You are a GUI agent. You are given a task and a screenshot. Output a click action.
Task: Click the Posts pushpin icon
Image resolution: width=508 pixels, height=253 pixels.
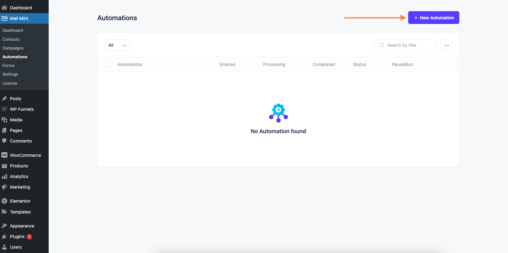(4, 99)
